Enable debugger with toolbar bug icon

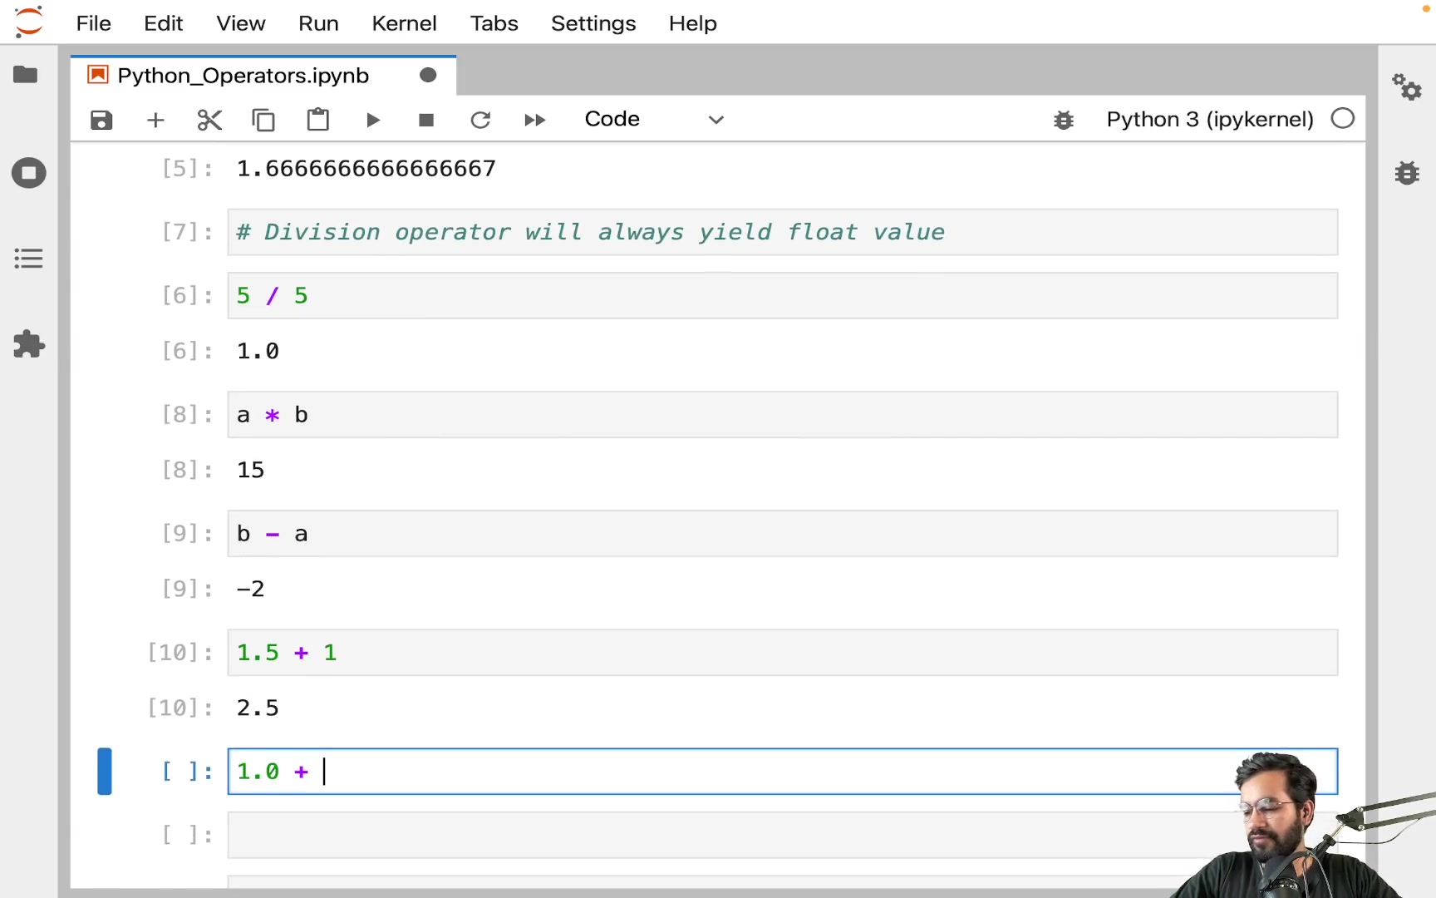point(1064,121)
